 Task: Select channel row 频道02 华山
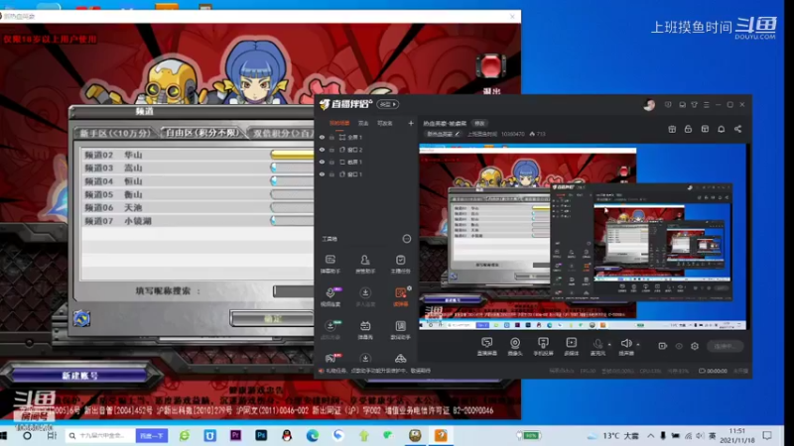pos(197,155)
